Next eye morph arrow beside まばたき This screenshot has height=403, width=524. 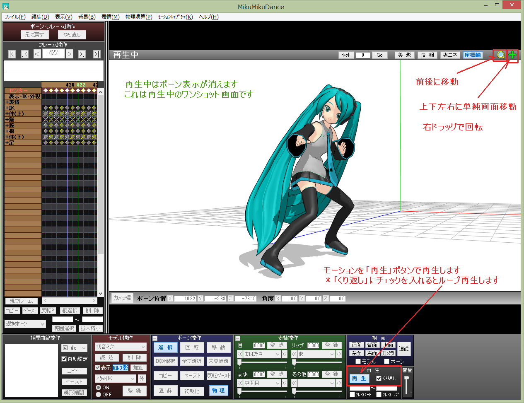click(285, 354)
